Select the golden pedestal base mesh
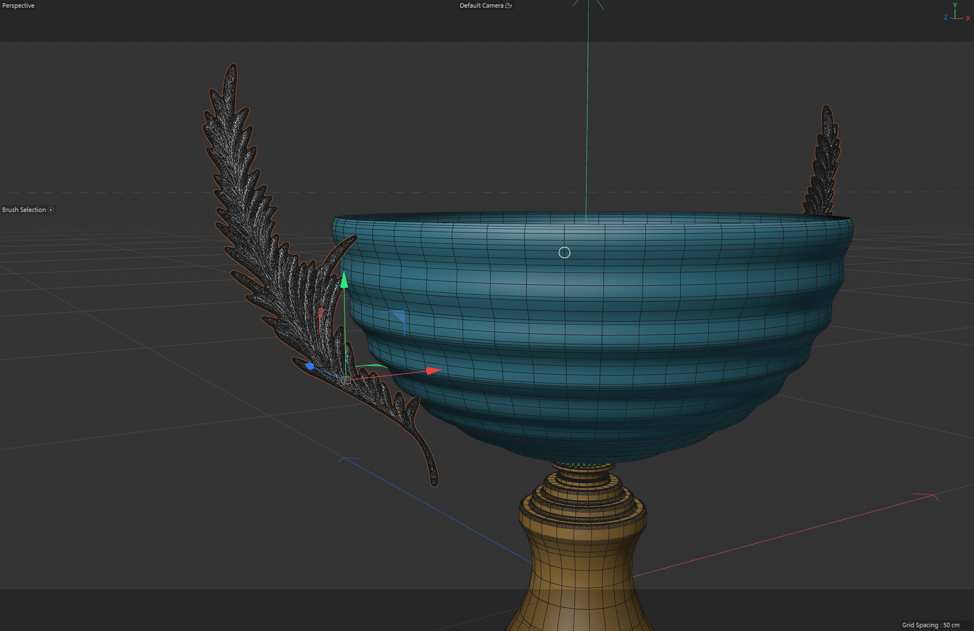The image size is (974, 631). point(581,553)
